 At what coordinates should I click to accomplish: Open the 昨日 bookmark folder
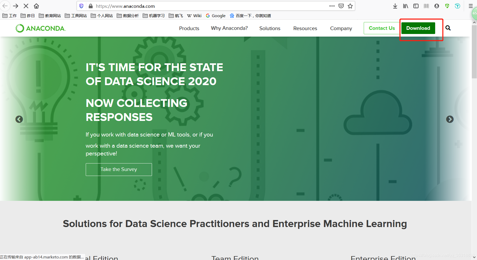(28, 16)
